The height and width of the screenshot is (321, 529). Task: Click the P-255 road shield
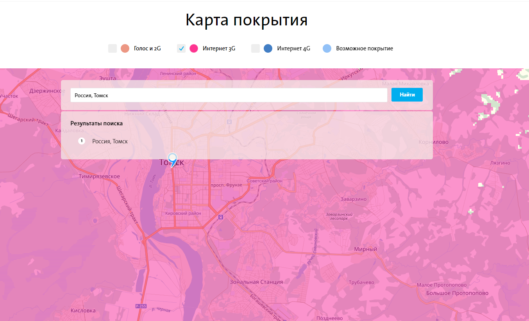(141, 306)
